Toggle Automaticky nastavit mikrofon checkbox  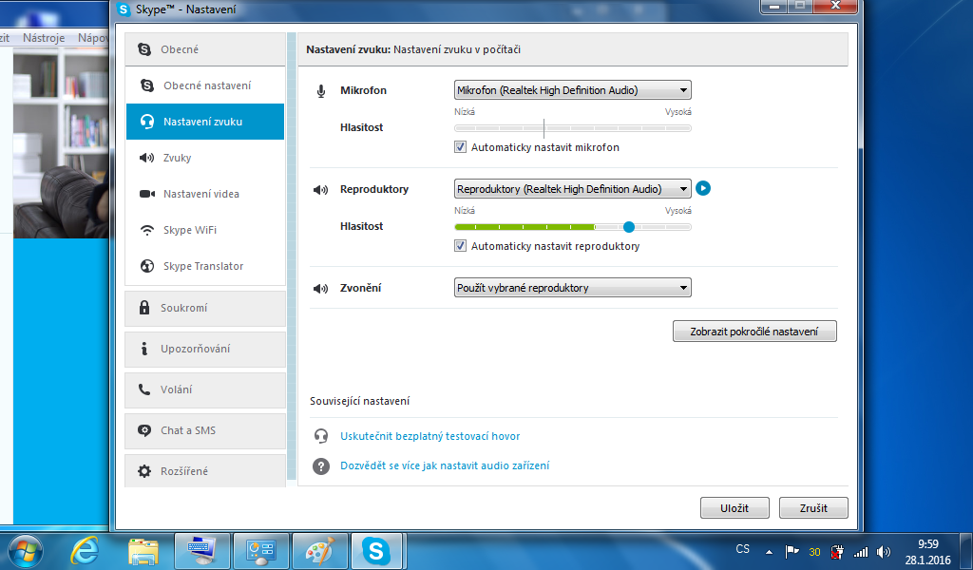(461, 147)
